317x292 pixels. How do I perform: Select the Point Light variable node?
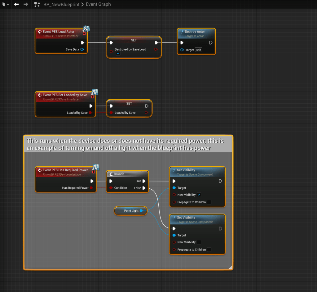click(x=131, y=211)
